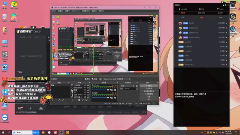This screenshot has width=240, height=135.
Task: Click 搜索一下 button on taskbar
Action: tap(36, 133)
